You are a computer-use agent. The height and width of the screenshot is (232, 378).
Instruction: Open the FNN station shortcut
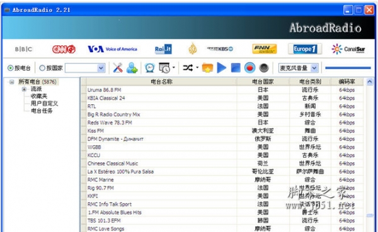[x=265, y=49]
